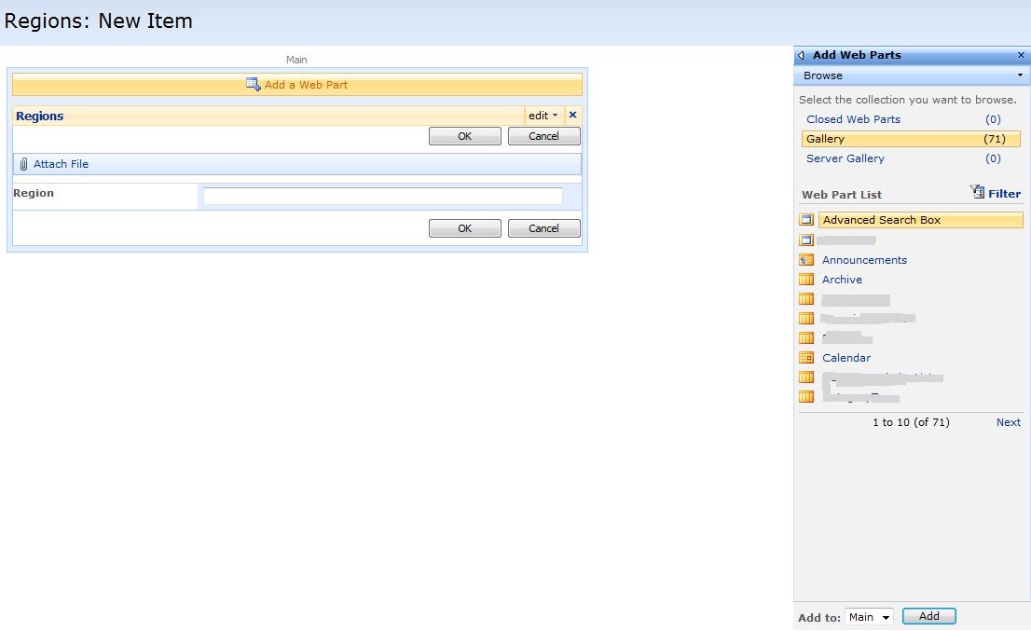Click the Add a Web Part icon
This screenshot has width=1031, height=631.
click(253, 84)
